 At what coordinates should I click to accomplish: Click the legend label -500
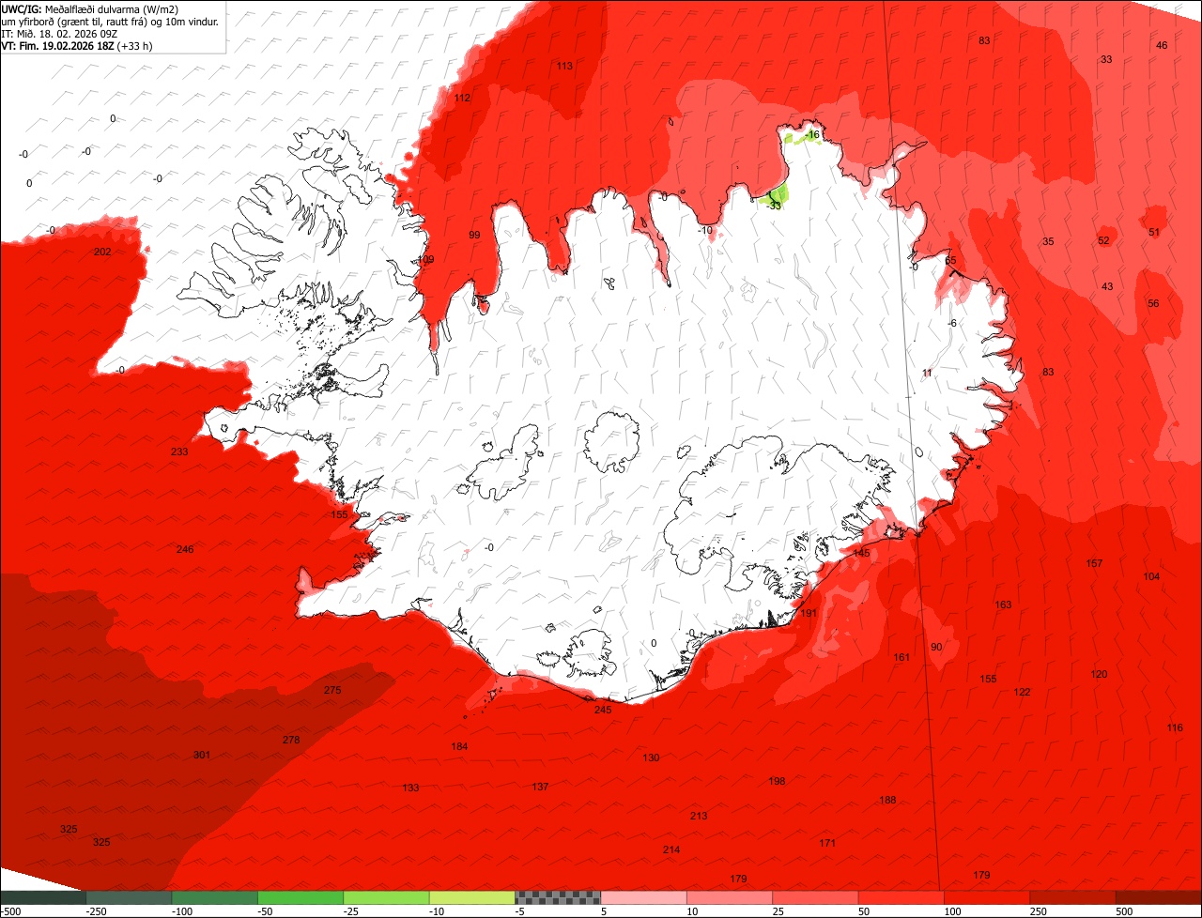click(10, 911)
